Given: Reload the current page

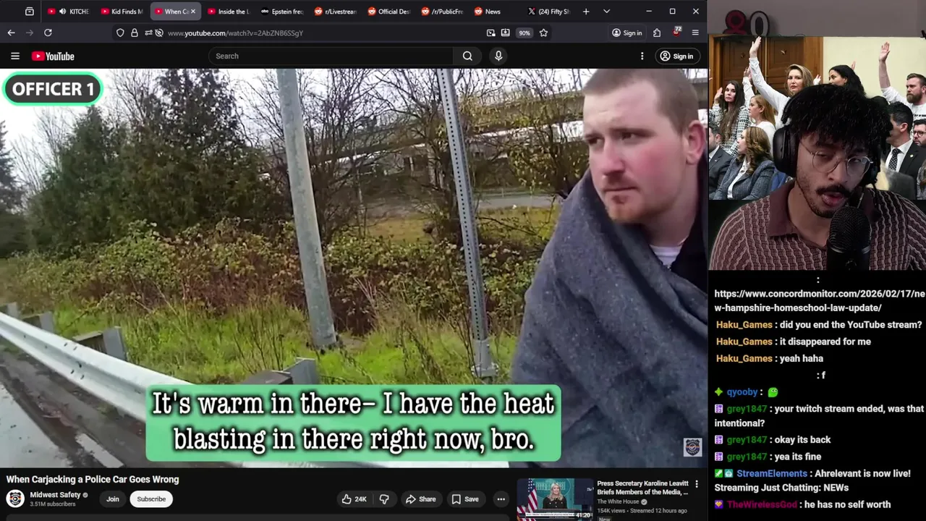Looking at the screenshot, I should click(x=48, y=33).
